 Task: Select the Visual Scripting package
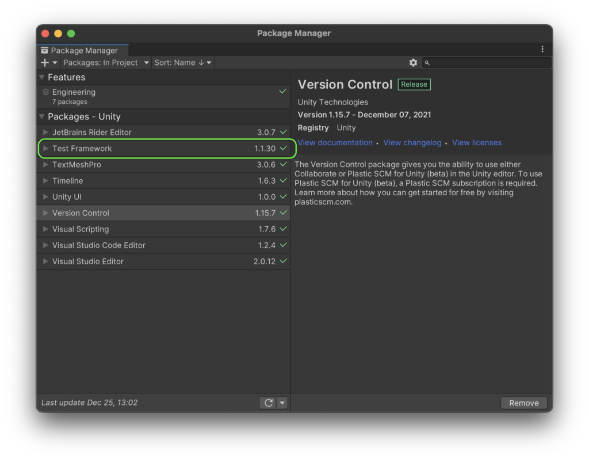coord(163,229)
